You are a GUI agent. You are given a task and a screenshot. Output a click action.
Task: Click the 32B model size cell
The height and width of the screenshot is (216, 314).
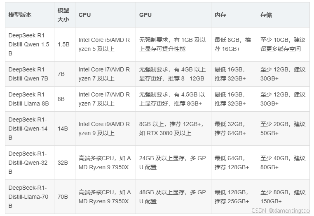(x=65, y=163)
